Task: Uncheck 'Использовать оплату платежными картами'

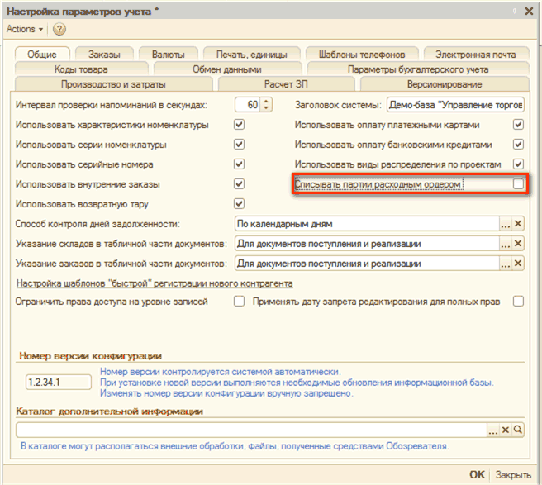Action: click(x=518, y=125)
